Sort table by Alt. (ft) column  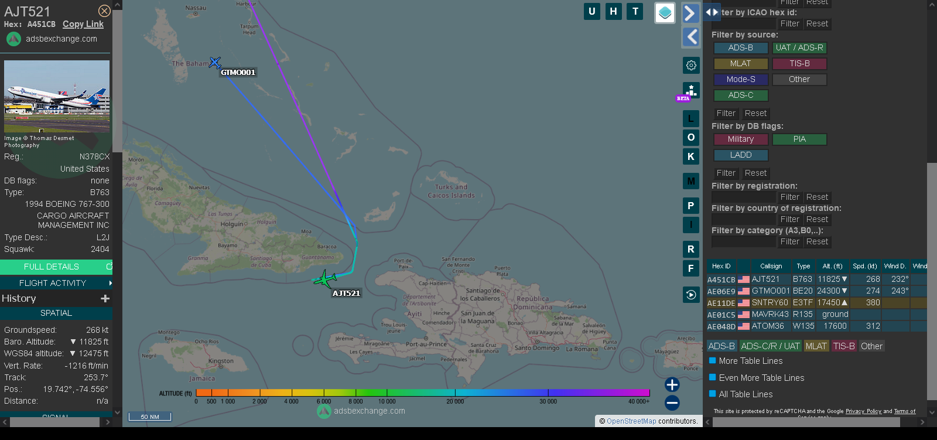[x=832, y=266]
